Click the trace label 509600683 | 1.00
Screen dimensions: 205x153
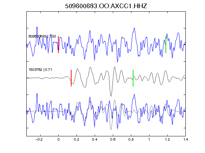tap(42, 36)
